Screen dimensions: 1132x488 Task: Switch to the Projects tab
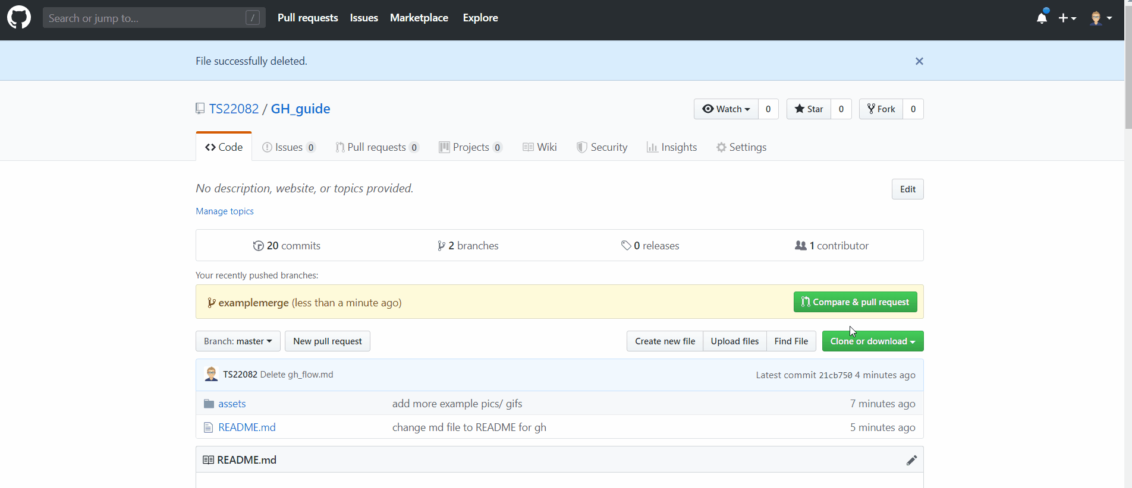470,147
